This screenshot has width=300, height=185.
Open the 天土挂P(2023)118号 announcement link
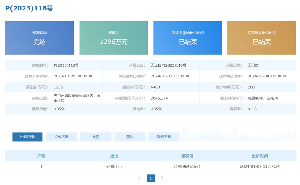click(x=168, y=65)
